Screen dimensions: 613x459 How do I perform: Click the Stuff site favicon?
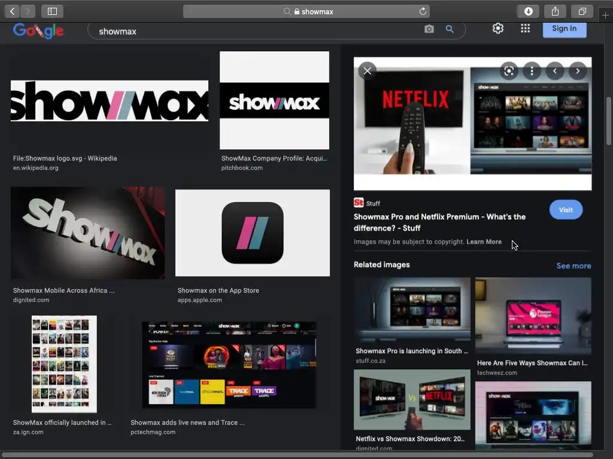coord(359,203)
